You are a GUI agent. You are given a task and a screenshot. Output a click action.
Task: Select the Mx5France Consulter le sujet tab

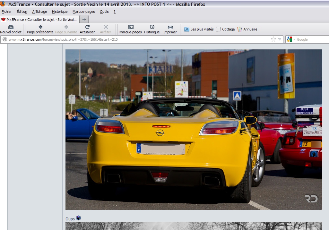(40, 19)
